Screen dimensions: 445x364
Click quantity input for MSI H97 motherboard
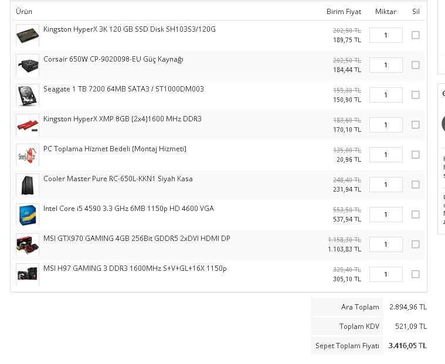(386, 274)
